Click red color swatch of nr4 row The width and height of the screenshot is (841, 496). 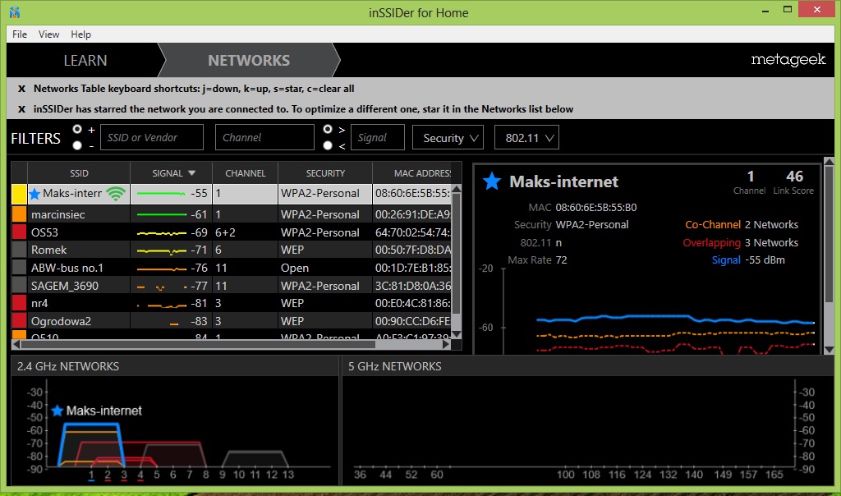click(x=20, y=303)
